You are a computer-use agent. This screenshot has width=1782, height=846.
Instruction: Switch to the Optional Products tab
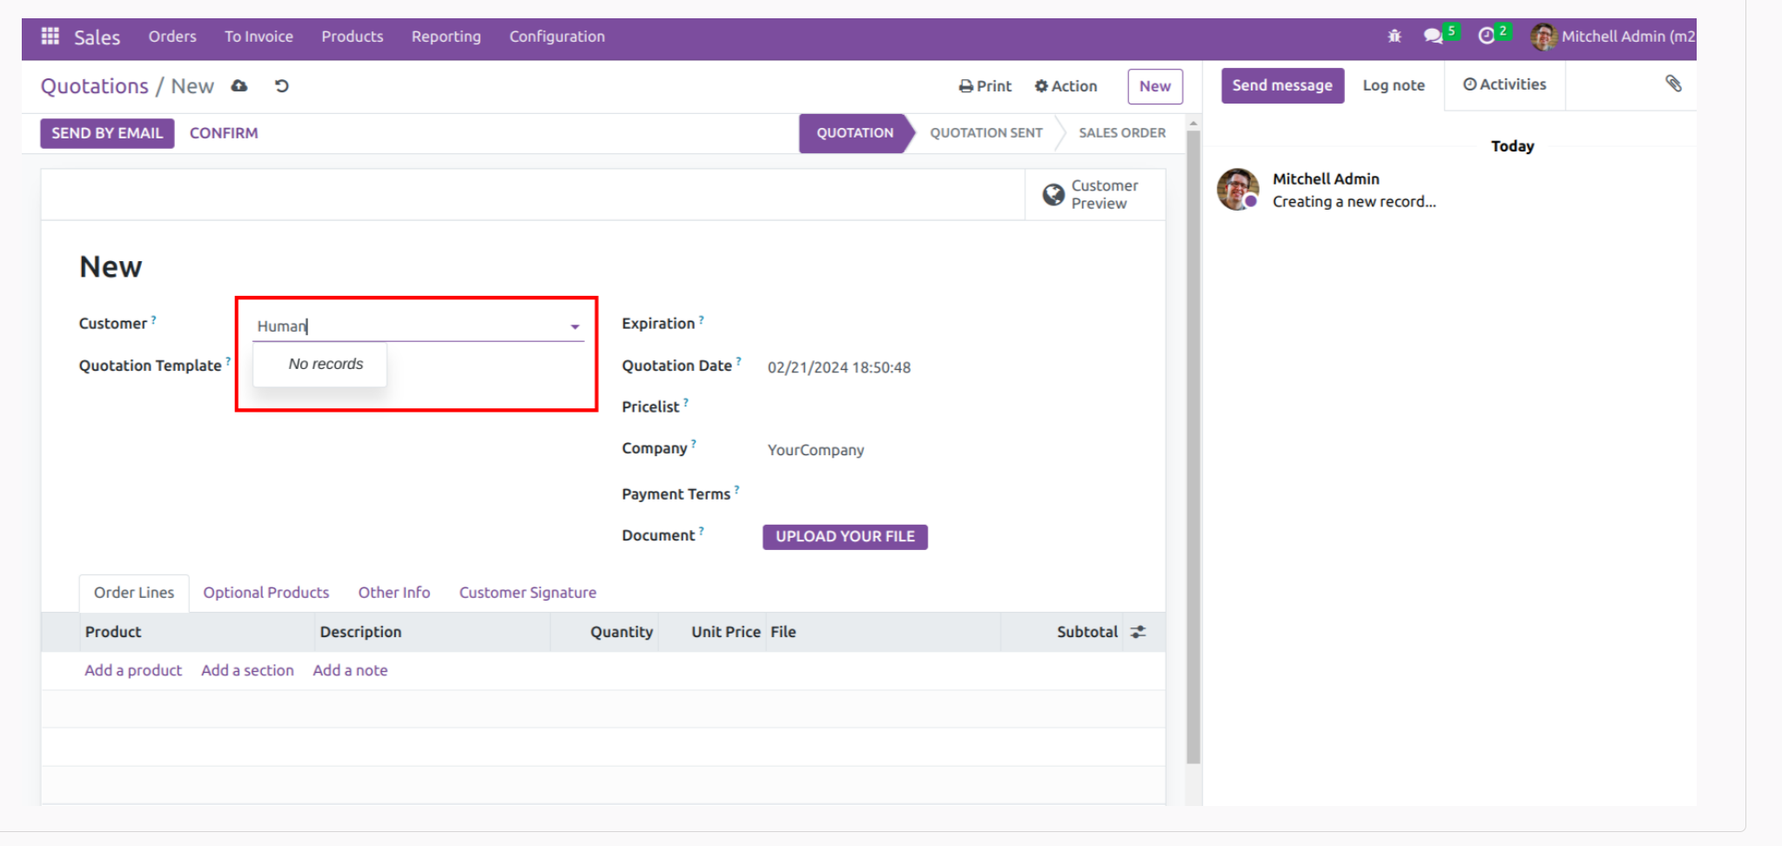pos(266,593)
